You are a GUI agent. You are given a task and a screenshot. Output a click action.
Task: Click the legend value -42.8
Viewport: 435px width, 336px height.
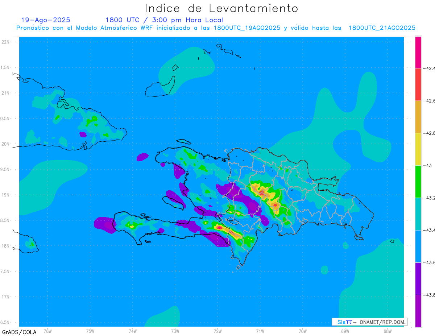coord(429,133)
